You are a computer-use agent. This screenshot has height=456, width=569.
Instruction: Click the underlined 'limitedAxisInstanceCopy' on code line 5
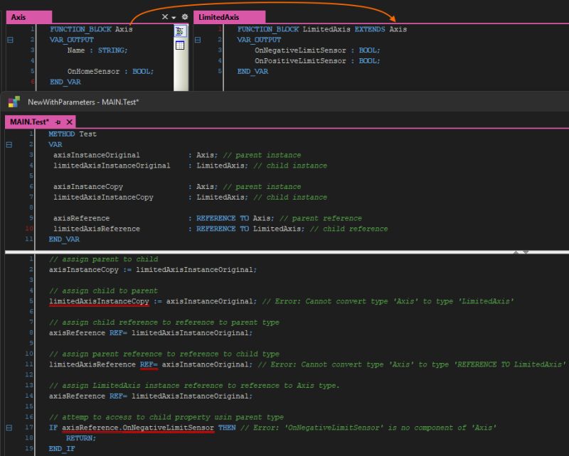click(99, 302)
